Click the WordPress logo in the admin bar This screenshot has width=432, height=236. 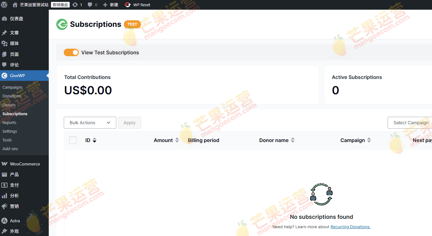pyautogui.click(x=4, y=5)
